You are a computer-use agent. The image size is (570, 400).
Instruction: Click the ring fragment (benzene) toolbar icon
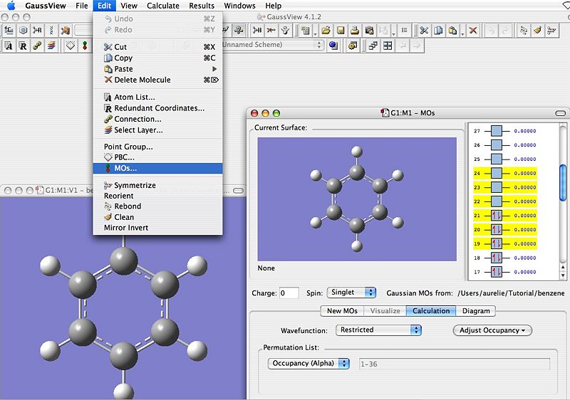(x=24, y=31)
